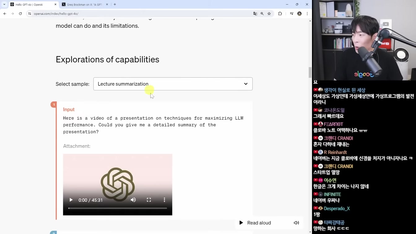Viewport: 416px width, 234px height.
Task: Click the browser forward arrow
Action: click(12, 14)
